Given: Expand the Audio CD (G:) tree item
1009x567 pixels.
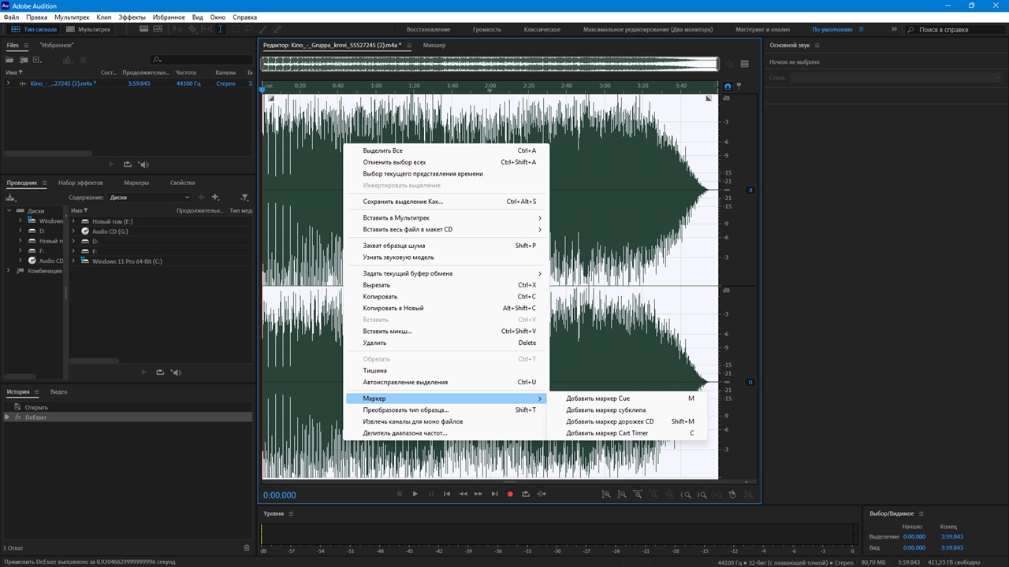Looking at the screenshot, I should coord(73,232).
